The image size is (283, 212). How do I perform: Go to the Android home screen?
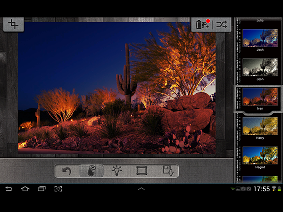[25, 189]
